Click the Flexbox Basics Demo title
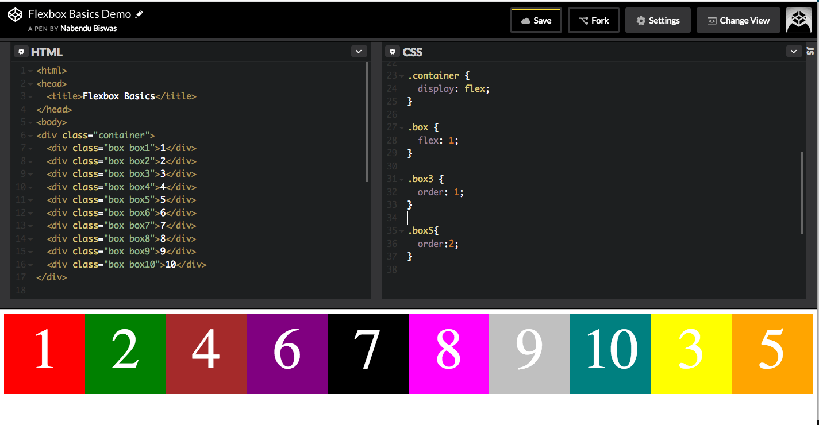 pos(80,14)
